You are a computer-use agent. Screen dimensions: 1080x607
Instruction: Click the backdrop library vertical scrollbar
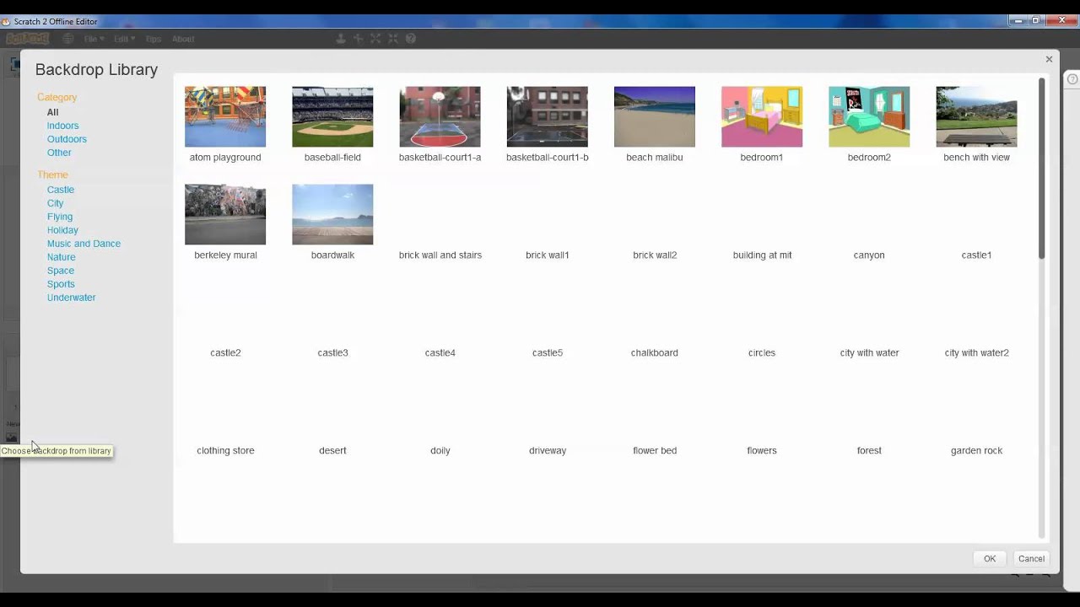tap(1042, 169)
